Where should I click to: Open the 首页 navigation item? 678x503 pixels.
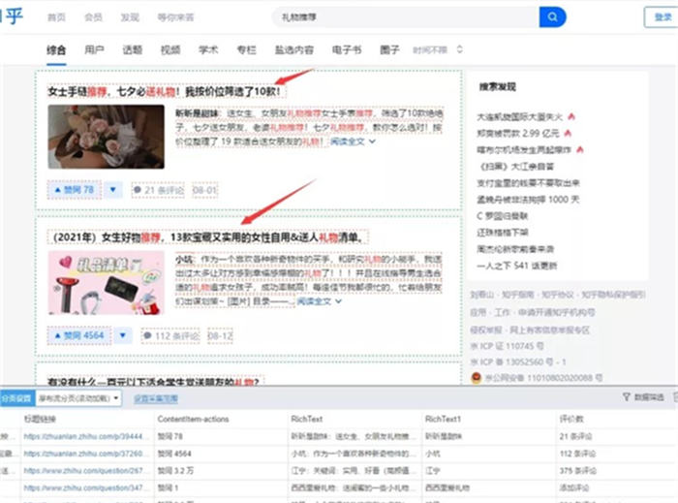(57, 17)
